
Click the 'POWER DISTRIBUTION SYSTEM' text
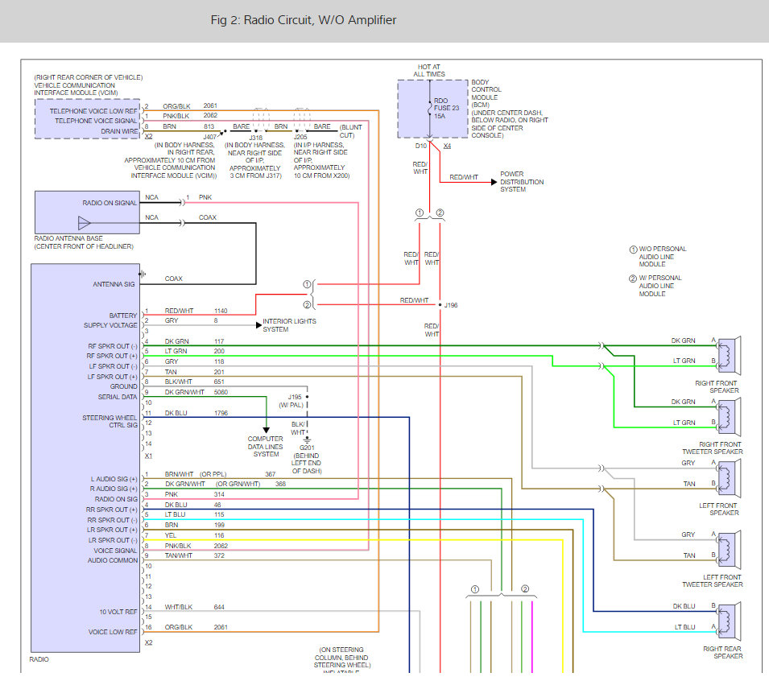coord(522,181)
